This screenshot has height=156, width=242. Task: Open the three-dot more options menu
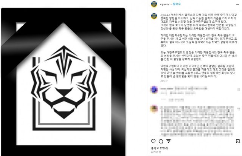pos(237,4)
